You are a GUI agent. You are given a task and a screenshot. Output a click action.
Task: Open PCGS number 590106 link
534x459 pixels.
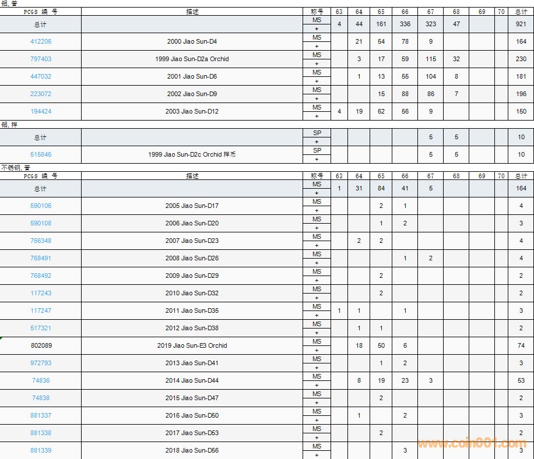pyautogui.click(x=41, y=206)
